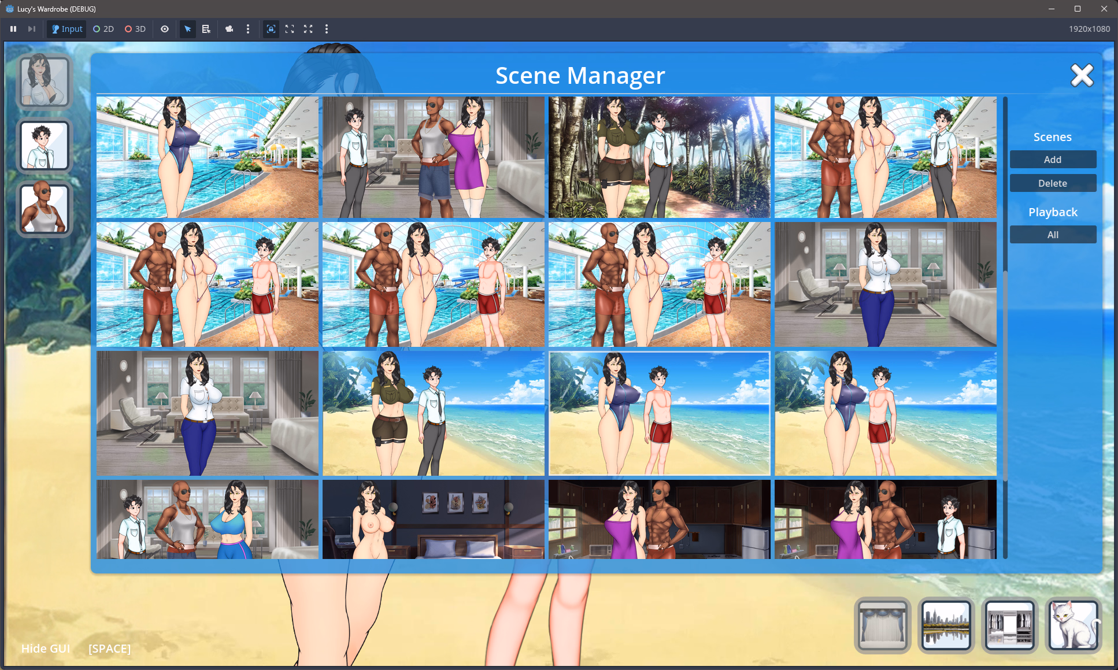Open the rightmost toolbar three-dot menu
Viewport: 1118px width, 670px height.
[327, 29]
